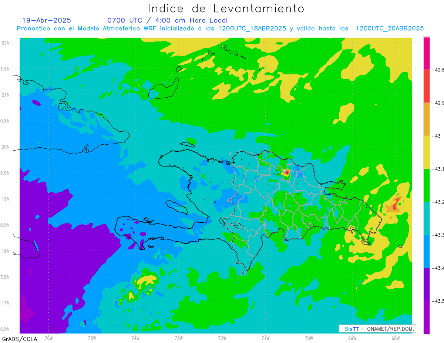Click the longitude label "76W"
Screen dimensions: 444x343
pyautogui.click(x=48, y=338)
